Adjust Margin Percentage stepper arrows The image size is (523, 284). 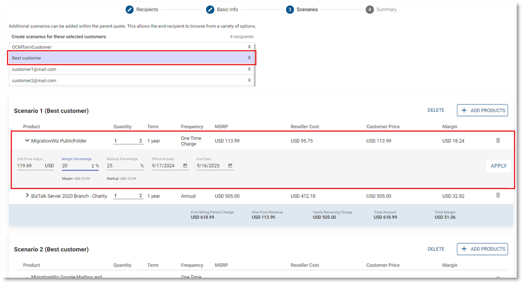point(93,166)
